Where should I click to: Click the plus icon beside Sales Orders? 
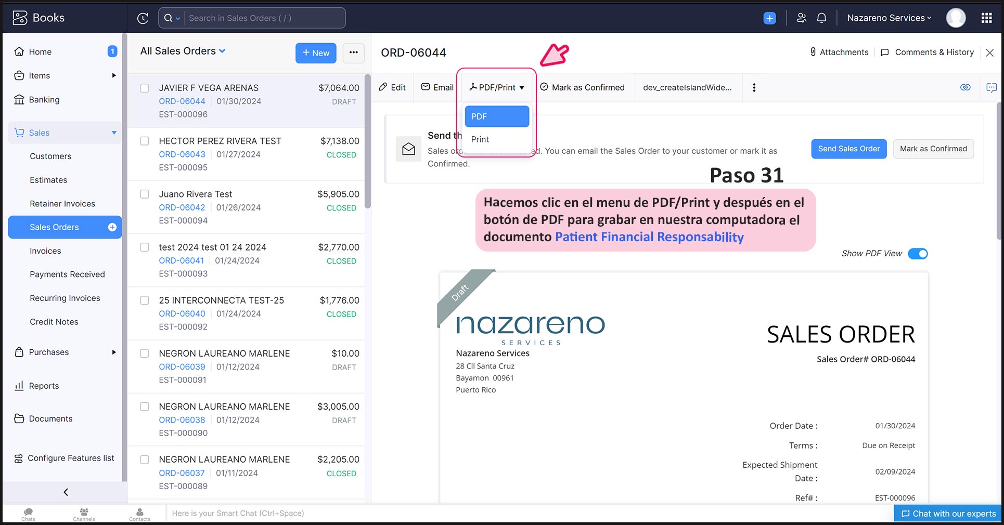click(112, 227)
